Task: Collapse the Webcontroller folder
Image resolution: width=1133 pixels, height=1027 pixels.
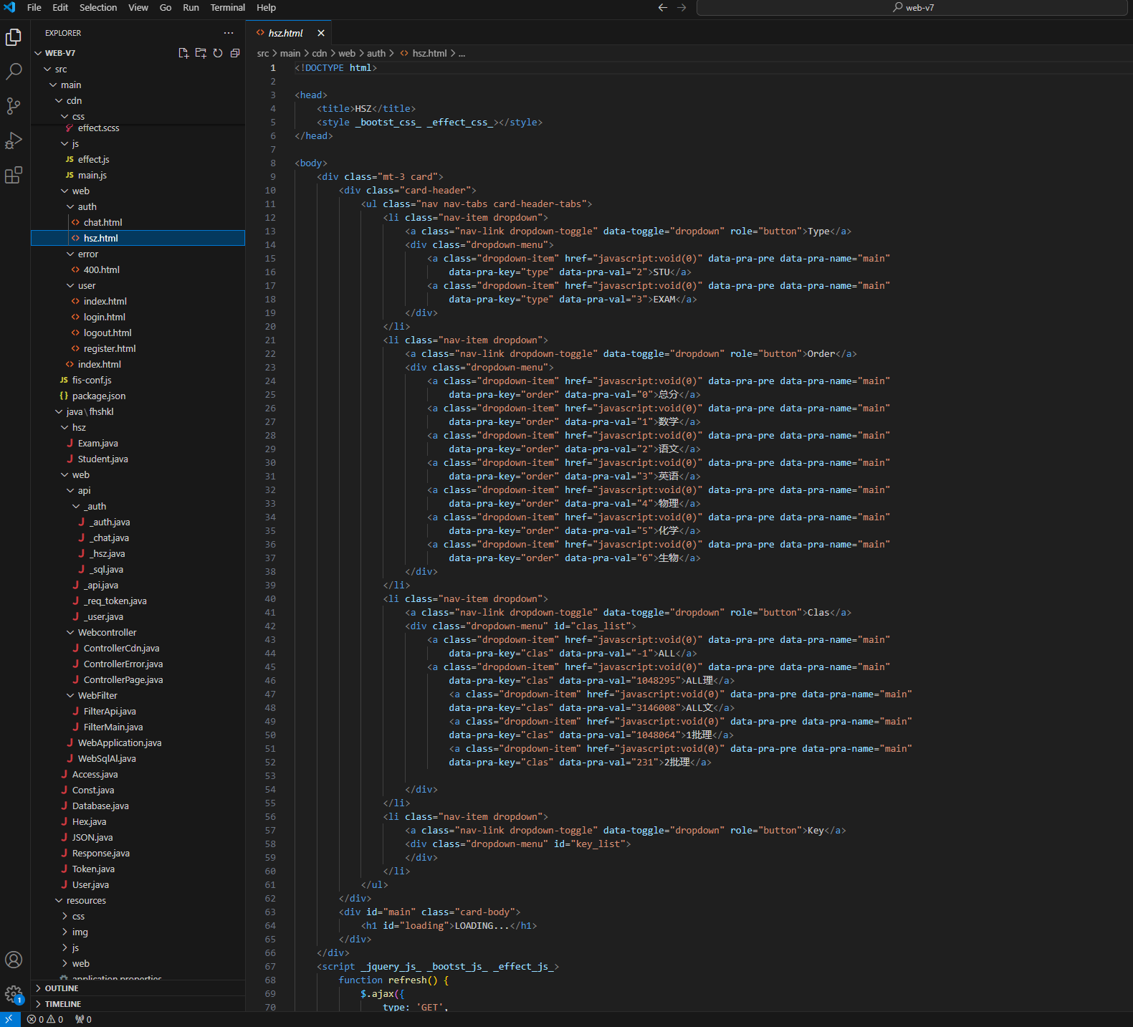Action: coord(138,632)
